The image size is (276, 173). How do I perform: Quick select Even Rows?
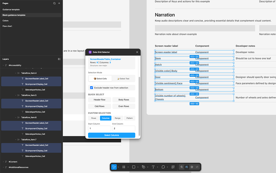pos(124,106)
